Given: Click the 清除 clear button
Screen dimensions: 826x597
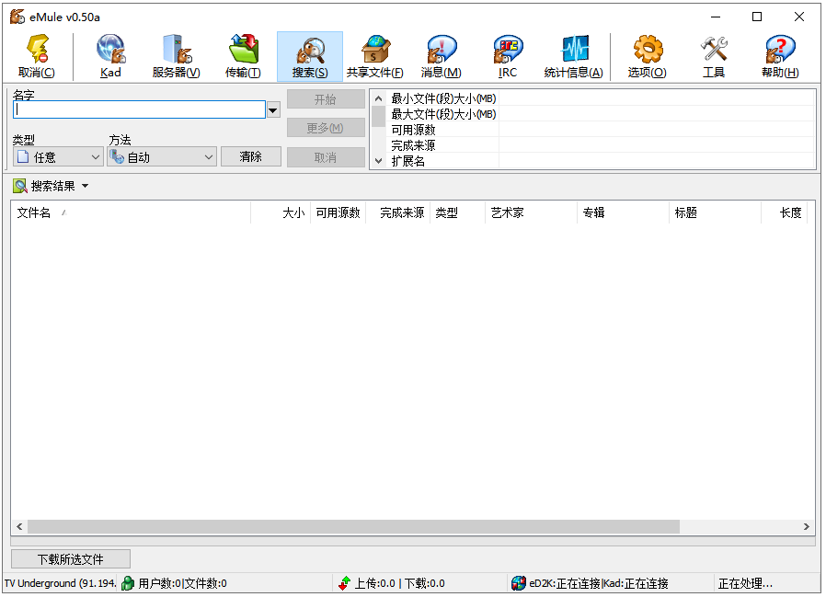Looking at the screenshot, I should (x=251, y=156).
